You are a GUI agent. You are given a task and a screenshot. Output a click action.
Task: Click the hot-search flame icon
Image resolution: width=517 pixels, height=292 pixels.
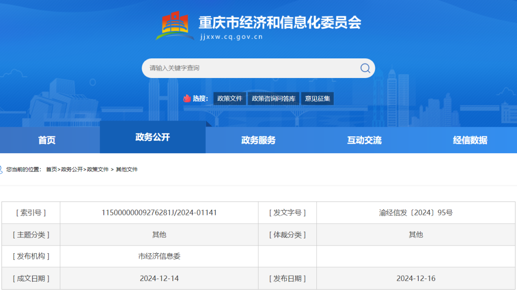(x=187, y=98)
